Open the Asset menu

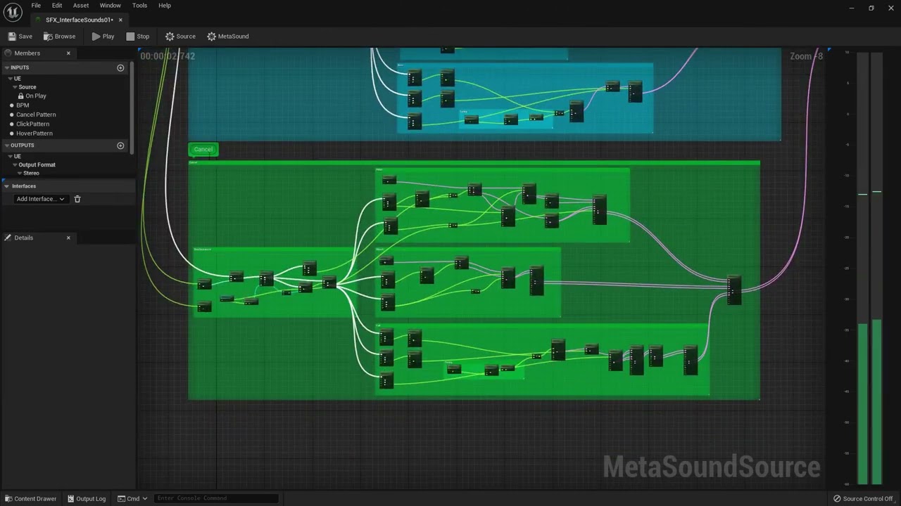pos(81,6)
